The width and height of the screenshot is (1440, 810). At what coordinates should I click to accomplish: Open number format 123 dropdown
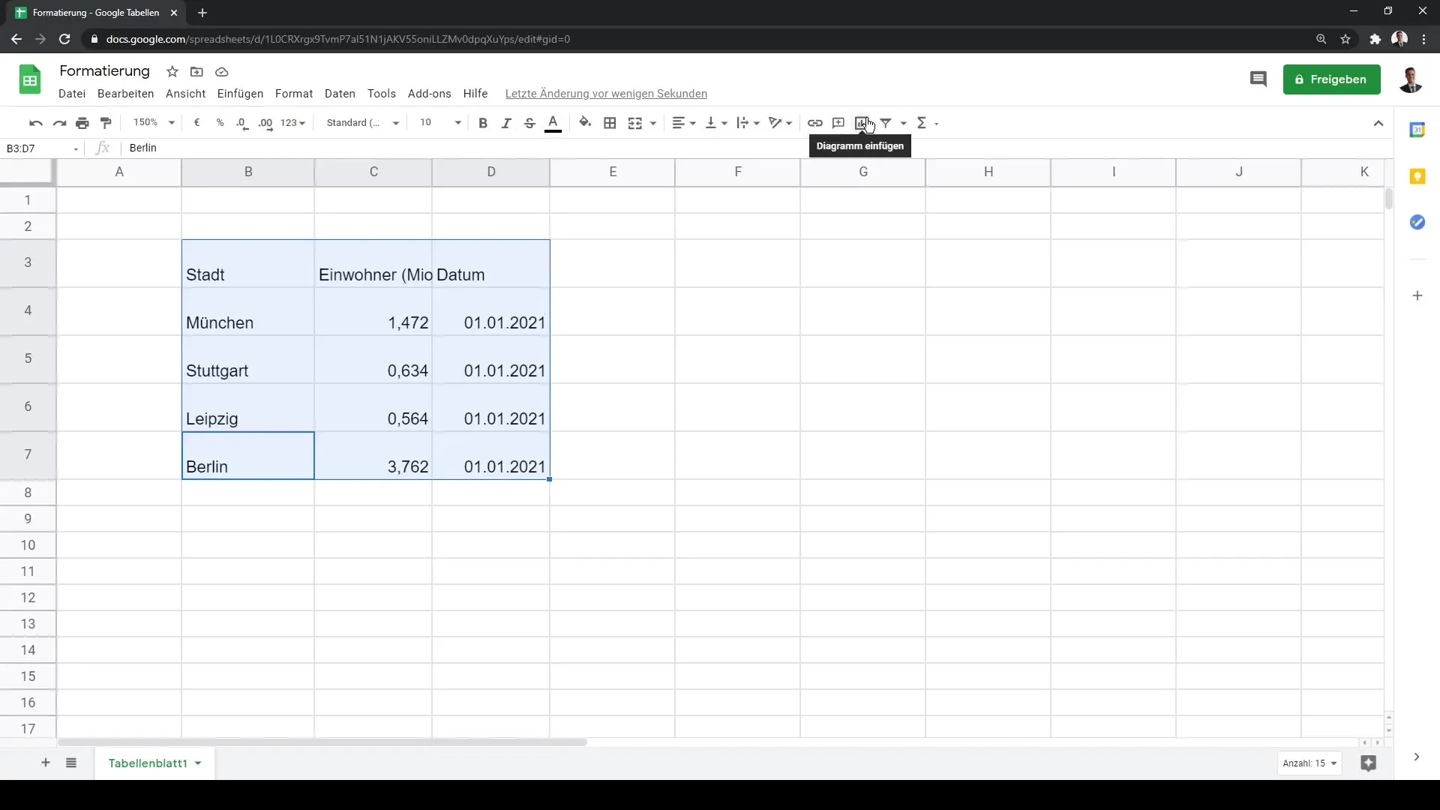tap(293, 123)
